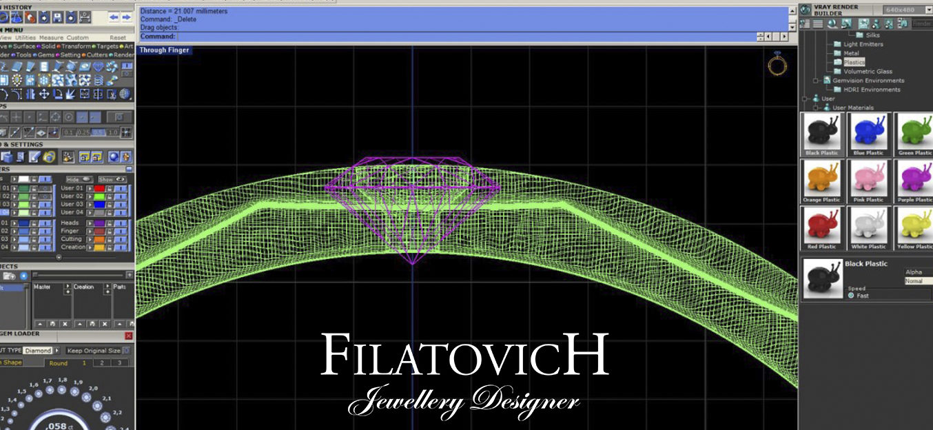Click the Measure menu item
The width and height of the screenshot is (933, 430).
pyautogui.click(x=51, y=38)
